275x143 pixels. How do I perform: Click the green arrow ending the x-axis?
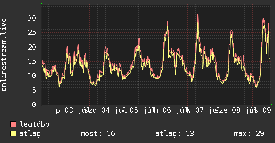click(x=271, y=105)
